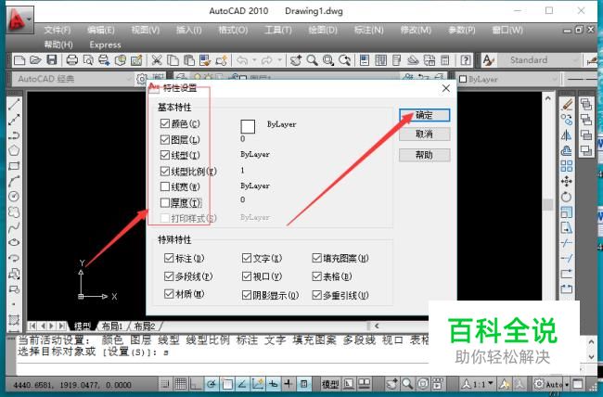Uncheck the 图层(L) checkbox
The height and width of the screenshot is (397, 603).
[x=165, y=139]
